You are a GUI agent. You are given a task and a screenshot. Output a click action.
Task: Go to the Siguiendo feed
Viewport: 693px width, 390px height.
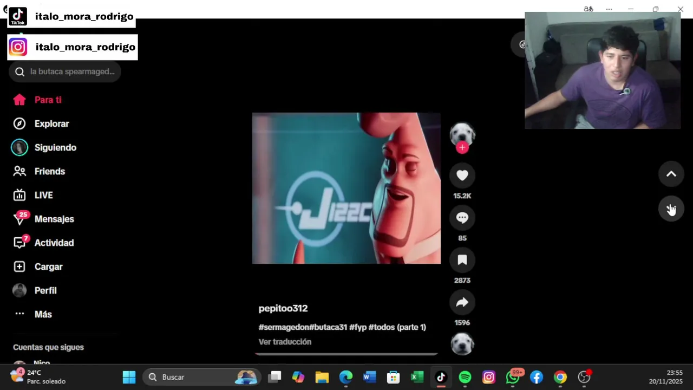44,147
